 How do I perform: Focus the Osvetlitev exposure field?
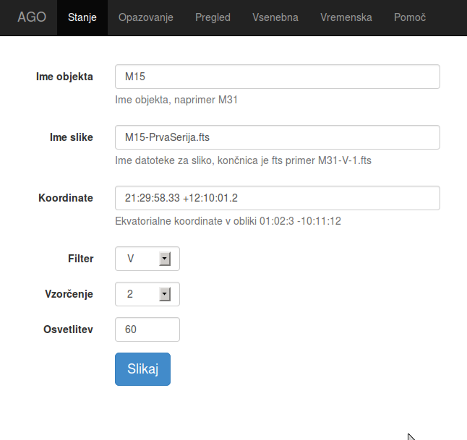pyautogui.click(x=147, y=329)
